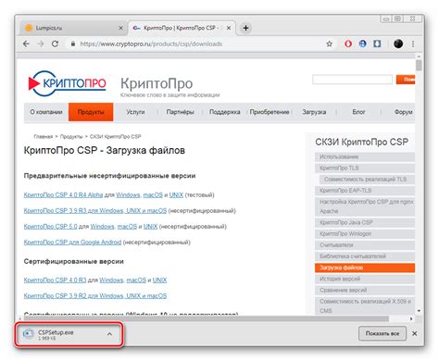
Task: Click the UNIX link in 4.0 R4 Alpha row
Action: (x=176, y=195)
